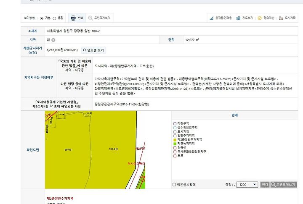
Task: Click the yellow 제2종일반주거지역 legend swatch
Action: (x=175, y=140)
